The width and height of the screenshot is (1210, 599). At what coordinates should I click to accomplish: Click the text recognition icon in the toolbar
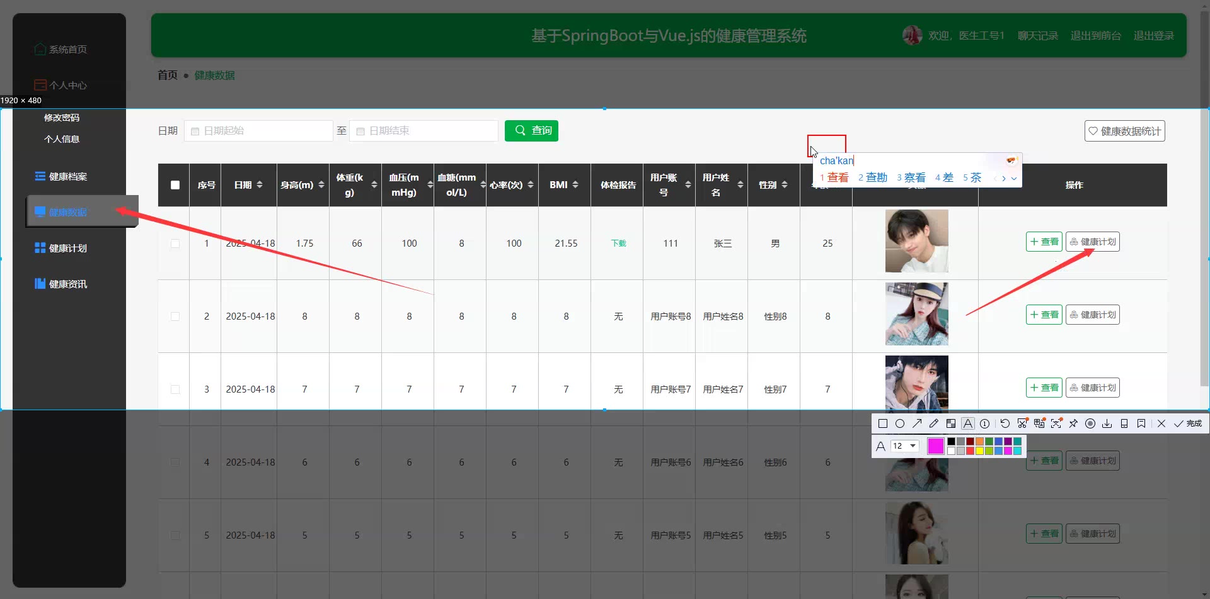[x=1056, y=423]
